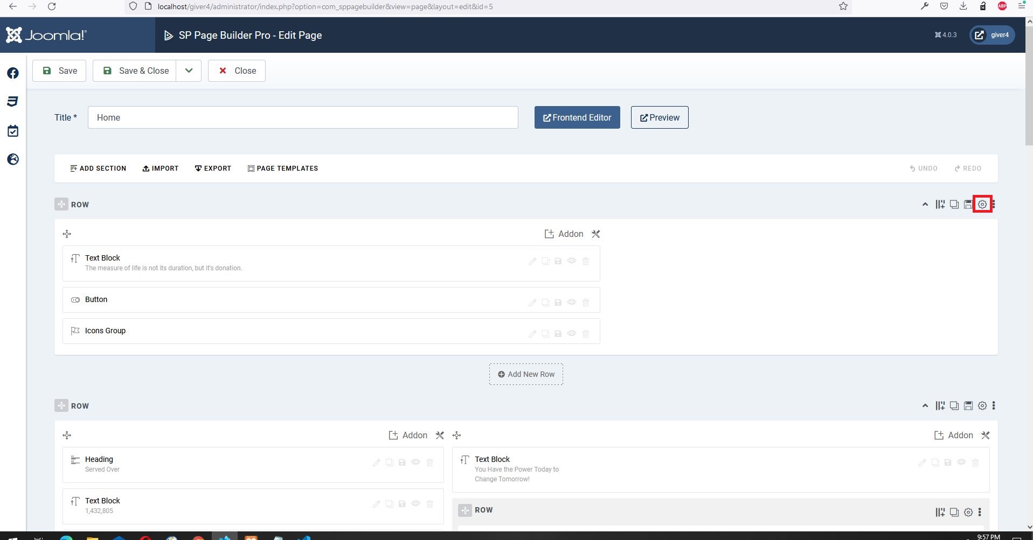Click the Pocket save icon in the browser toolbar
Viewport: 1033px width, 540px height.
[x=944, y=6]
